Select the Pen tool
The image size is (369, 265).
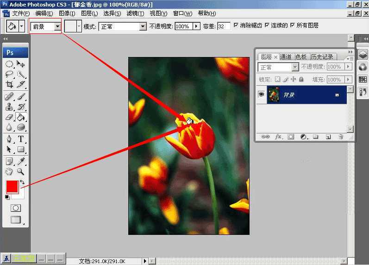tap(9, 139)
